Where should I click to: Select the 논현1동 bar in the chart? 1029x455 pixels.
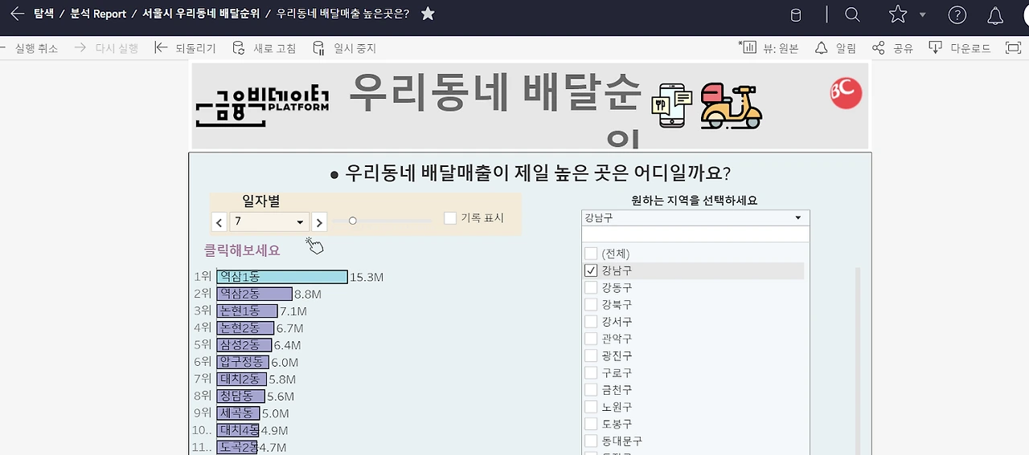248,311
